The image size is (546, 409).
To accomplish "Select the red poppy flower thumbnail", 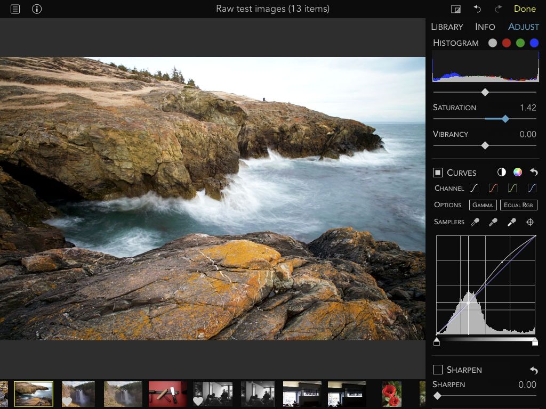I will 392,394.
